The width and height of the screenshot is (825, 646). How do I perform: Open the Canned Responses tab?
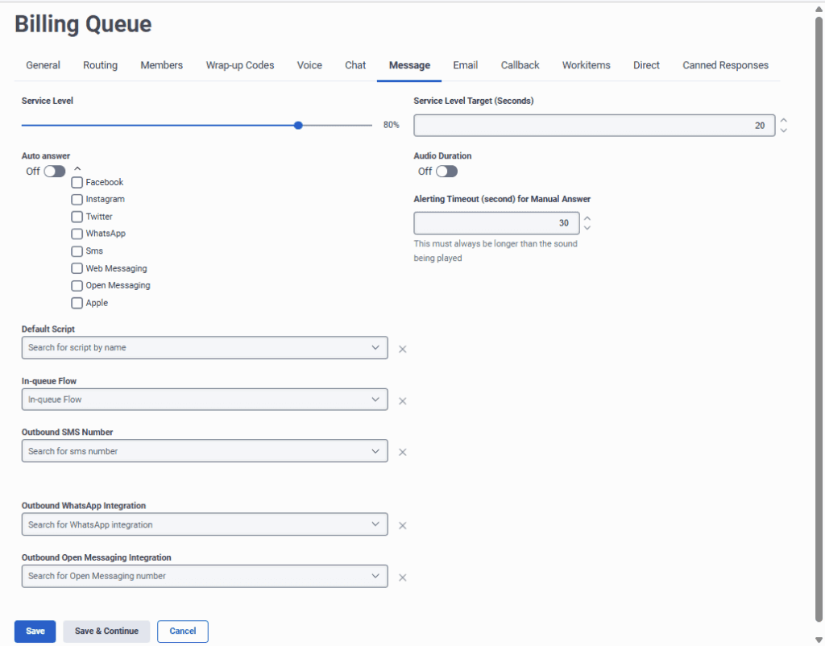click(x=725, y=65)
